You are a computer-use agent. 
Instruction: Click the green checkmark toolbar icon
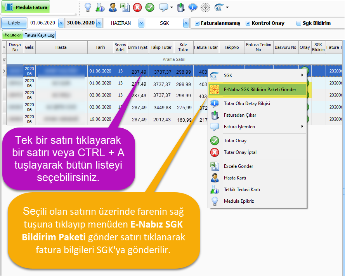pos(150,7)
